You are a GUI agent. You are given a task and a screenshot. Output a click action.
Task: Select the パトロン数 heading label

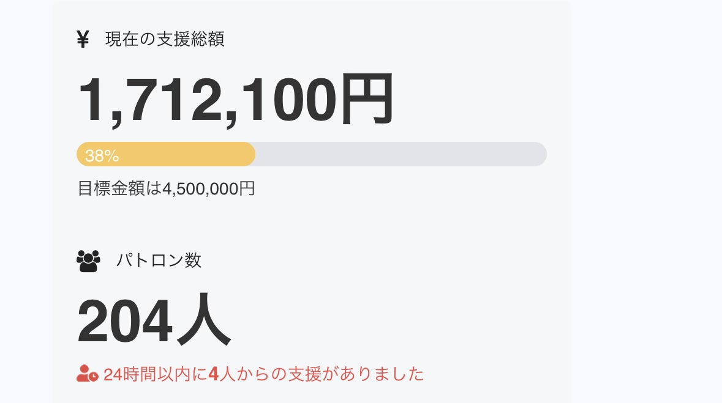(x=159, y=261)
